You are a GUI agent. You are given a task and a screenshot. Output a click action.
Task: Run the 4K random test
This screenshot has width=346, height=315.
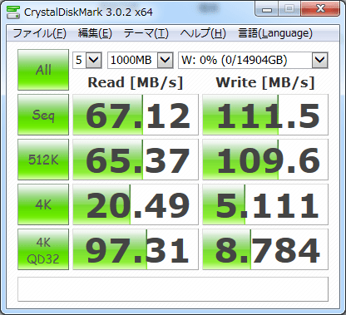coord(43,204)
